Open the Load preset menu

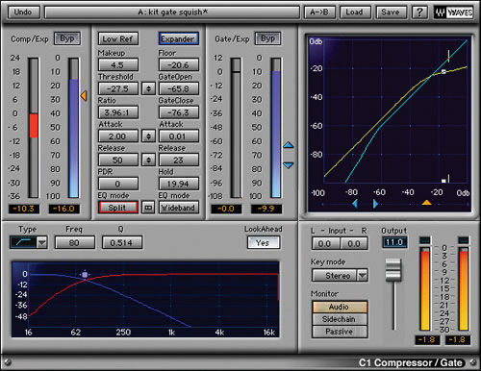(x=354, y=12)
